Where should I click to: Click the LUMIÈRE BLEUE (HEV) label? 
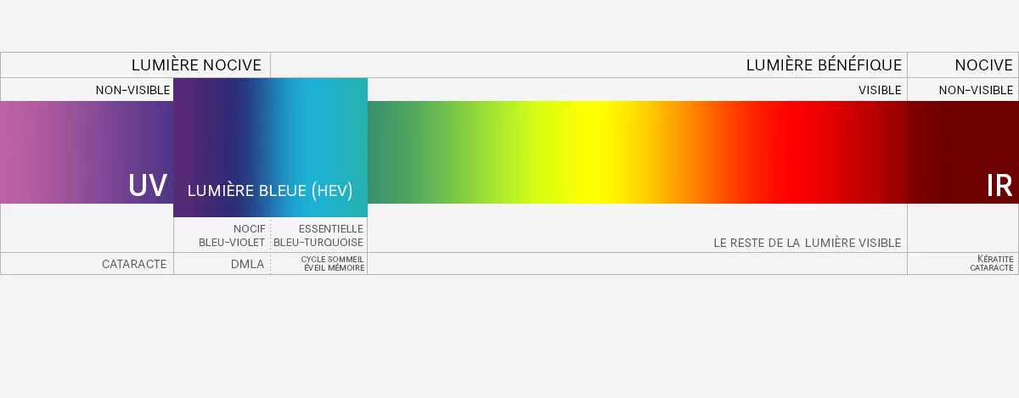(270, 191)
